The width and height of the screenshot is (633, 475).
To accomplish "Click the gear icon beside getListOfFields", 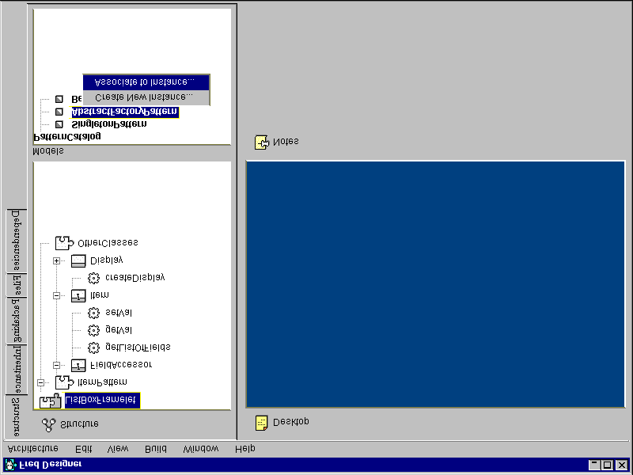I will 93,348.
